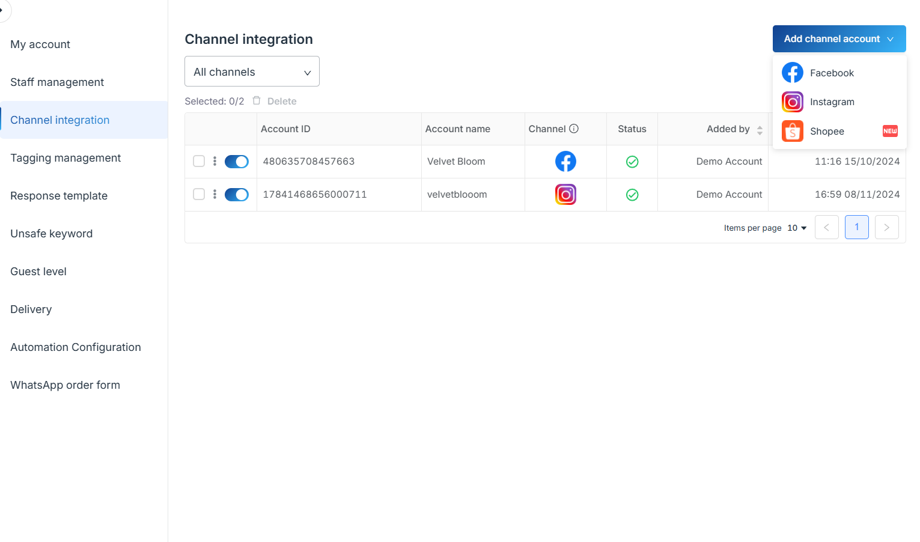Change the items per page value
The image size is (920, 542).
coord(797,228)
